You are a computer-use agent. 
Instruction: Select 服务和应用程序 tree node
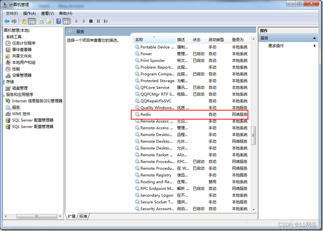(x=20, y=94)
